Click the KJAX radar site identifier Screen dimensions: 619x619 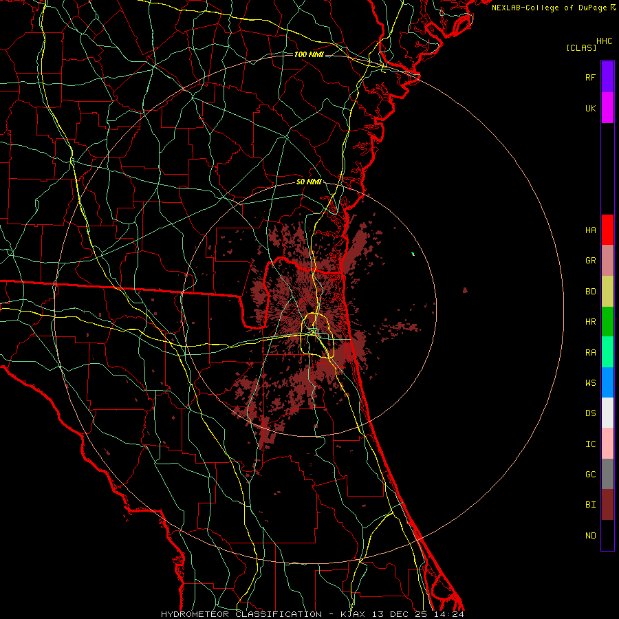(x=353, y=614)
